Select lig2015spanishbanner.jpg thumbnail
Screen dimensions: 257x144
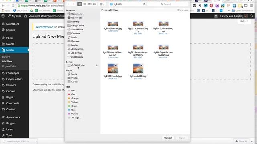(113, 48)
